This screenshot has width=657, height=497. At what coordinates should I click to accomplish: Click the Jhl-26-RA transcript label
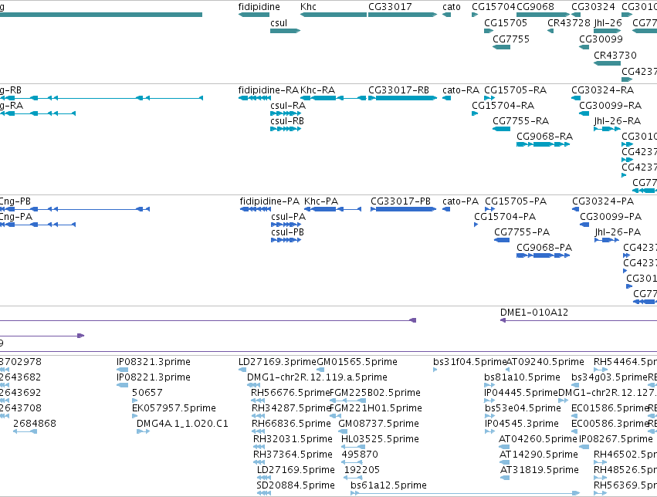[617, 121]
